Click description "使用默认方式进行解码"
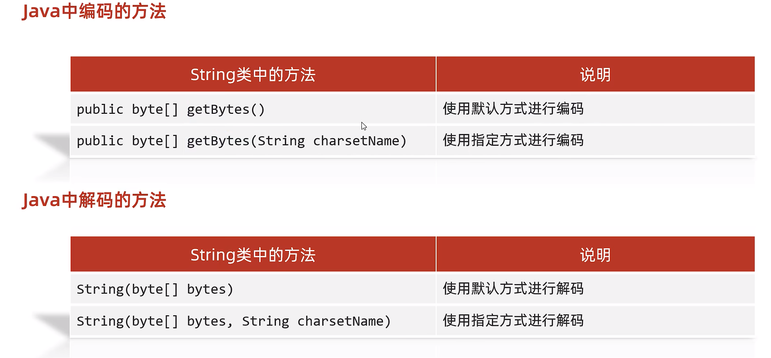Viewport: 771px width, 358px height. (x=513, y=289)
